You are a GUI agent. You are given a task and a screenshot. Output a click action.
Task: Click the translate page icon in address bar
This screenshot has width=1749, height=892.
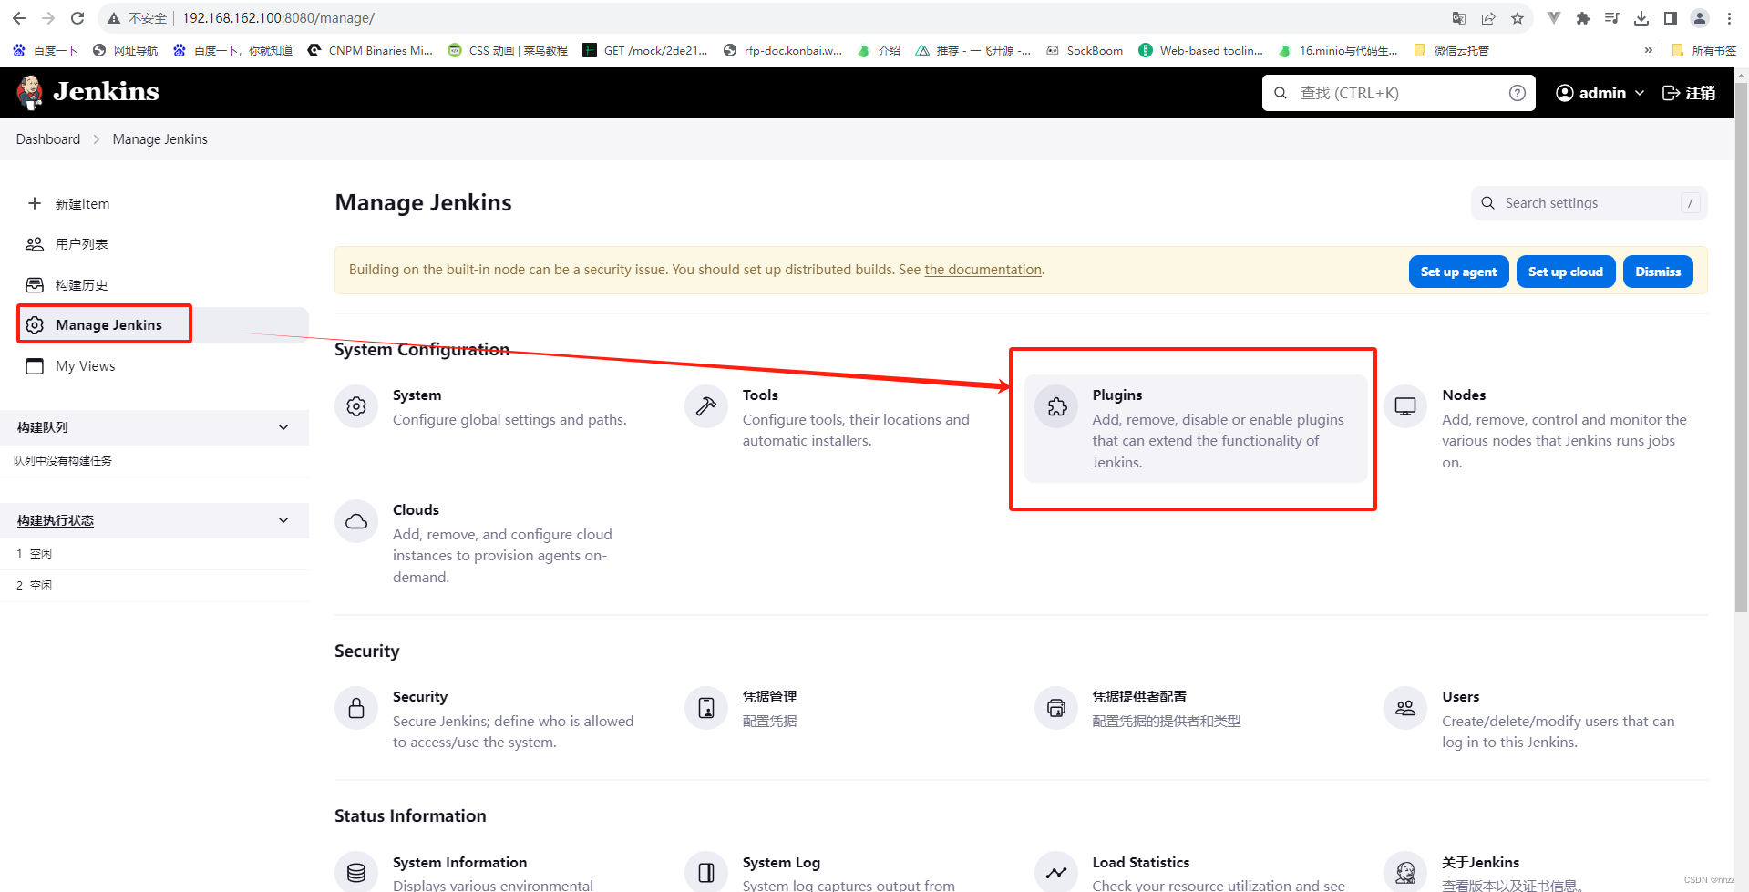coord(1459,18)
